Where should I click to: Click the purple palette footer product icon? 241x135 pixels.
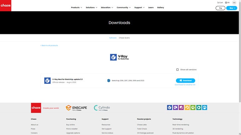[x=175, y=108]
